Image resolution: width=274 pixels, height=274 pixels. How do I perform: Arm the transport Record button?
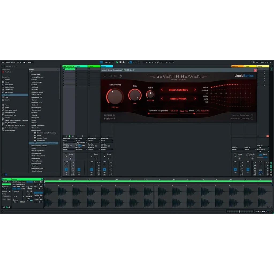click(x=124, y=62)
